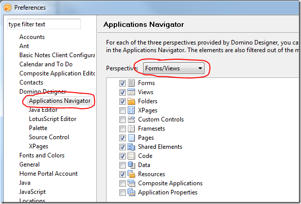Select Fonts and Colors preferences
301x204 pixels.
pyautogui.click(x=42, y=155)
